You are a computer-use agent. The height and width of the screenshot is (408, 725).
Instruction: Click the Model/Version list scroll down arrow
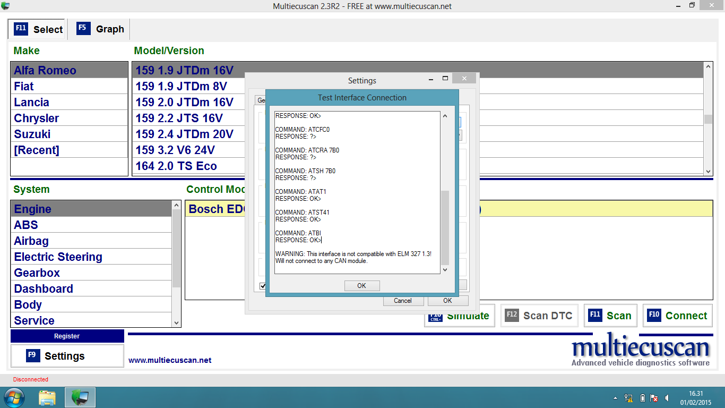(708, 171)
